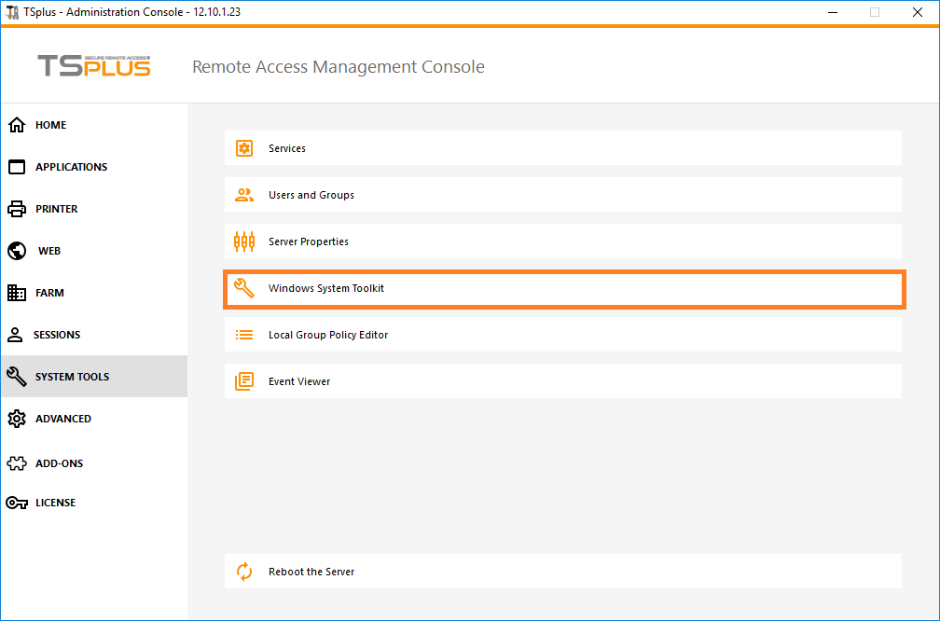Screen dimensions: 940x621
Task: Click the Sessions person icon
Action: [16, 335]
